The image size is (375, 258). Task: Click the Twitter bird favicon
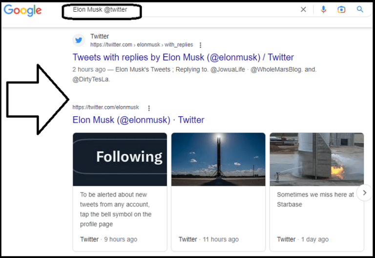click(79, 40)
